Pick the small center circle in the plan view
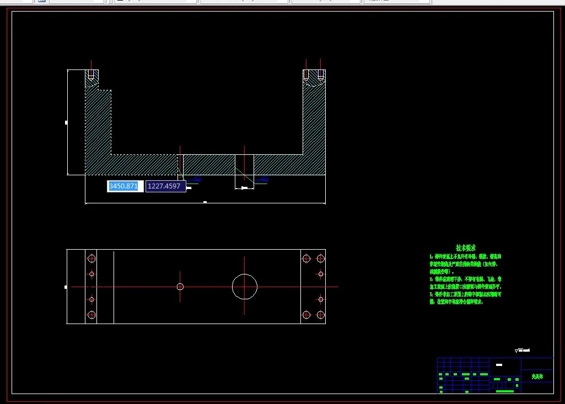 [x=180, y=287]
